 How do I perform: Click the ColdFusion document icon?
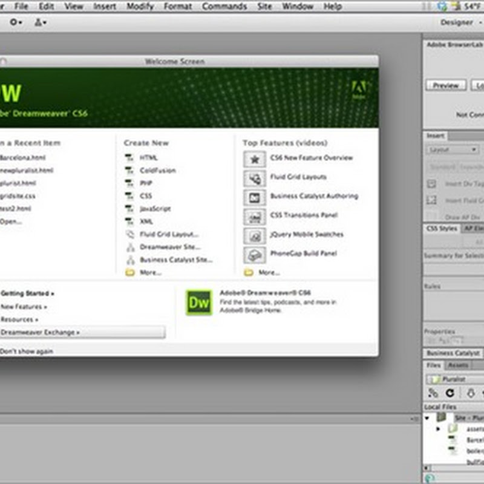pos(129,171)
